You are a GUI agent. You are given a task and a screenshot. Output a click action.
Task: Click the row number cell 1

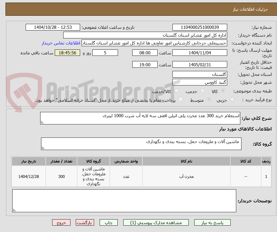tap(266, 176)
